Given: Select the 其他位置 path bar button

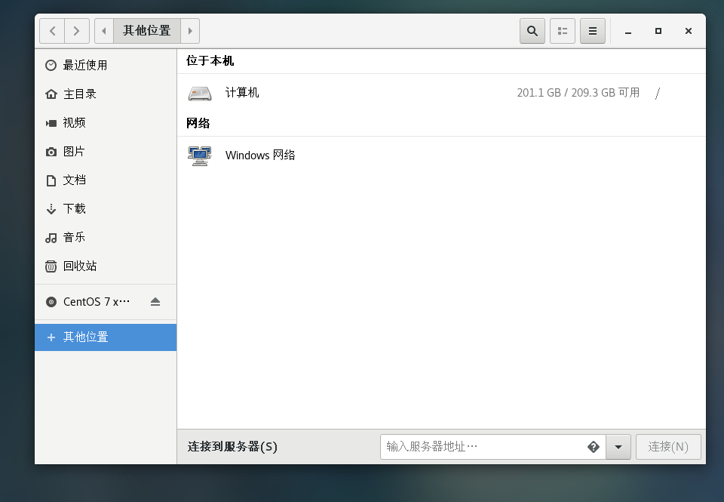Looking at the screenshot, I should click(147, 31).
